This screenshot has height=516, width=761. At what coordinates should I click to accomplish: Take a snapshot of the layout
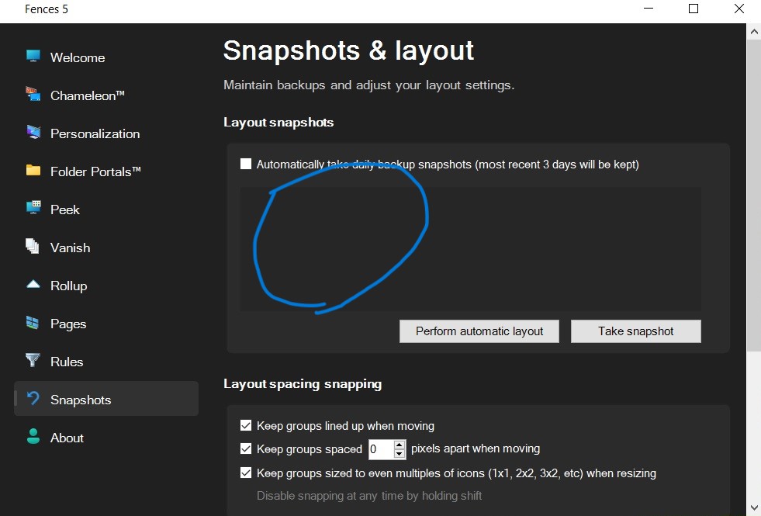point(636,331)
